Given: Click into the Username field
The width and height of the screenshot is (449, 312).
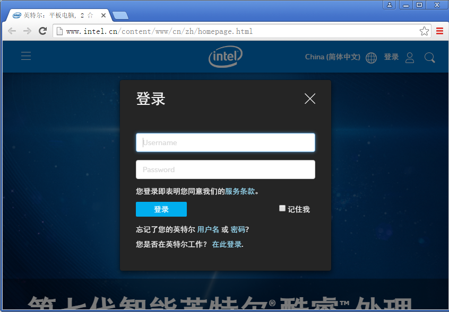Looking at the screenshot, I should pos(226,142).
